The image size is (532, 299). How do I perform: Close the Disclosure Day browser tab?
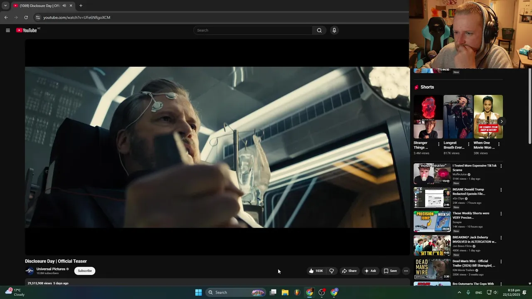coord(71,6)
